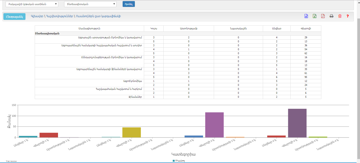Click the Կուրս column header
360x163 pixels.
[154, 28]
